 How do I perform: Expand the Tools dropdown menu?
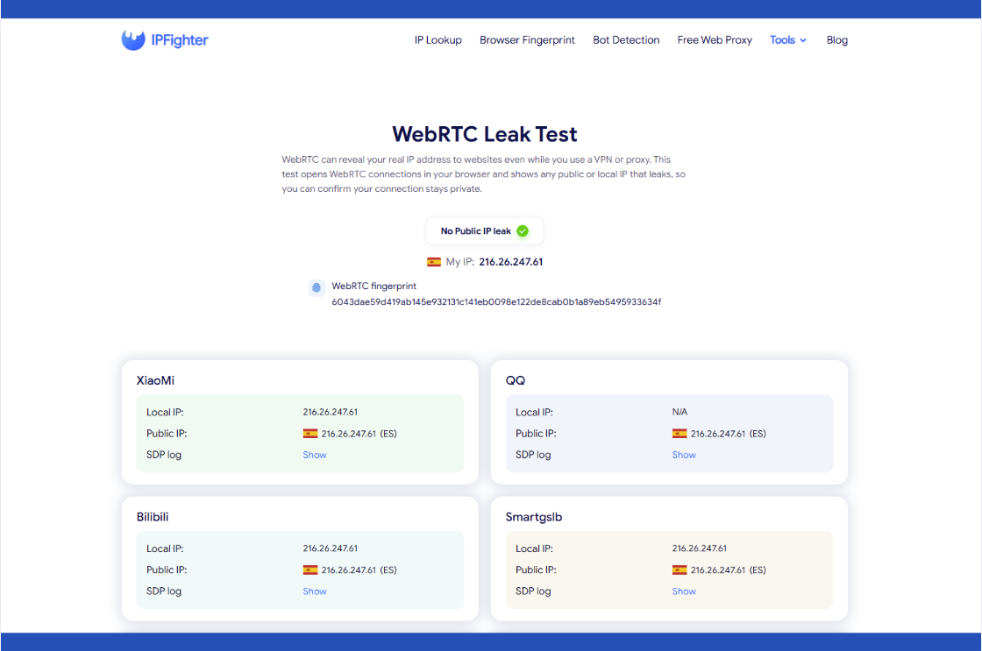(788, 40)
